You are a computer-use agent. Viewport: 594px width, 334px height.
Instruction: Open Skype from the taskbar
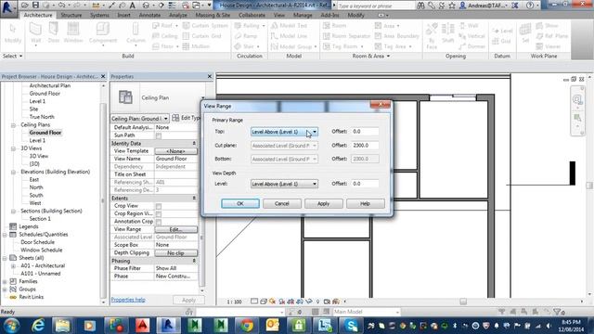click(x=351, y=326)
